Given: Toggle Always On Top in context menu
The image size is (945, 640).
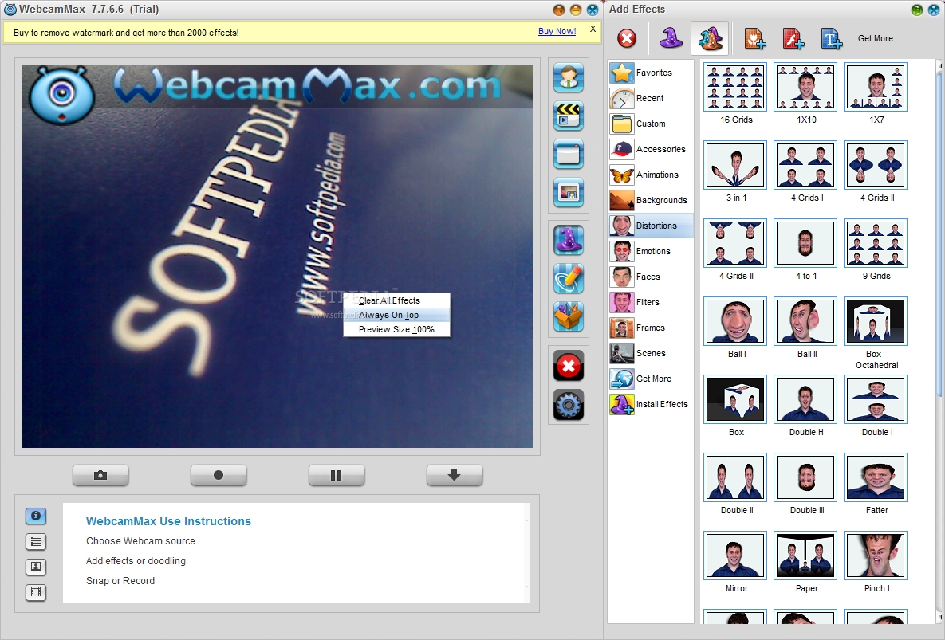Looking at the screenshot, I should [x=396, y=315].
